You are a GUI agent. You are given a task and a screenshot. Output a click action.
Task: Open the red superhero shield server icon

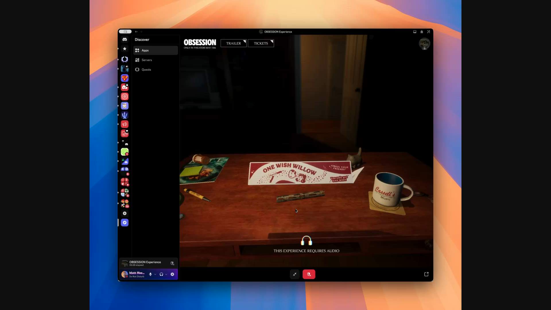125,78
